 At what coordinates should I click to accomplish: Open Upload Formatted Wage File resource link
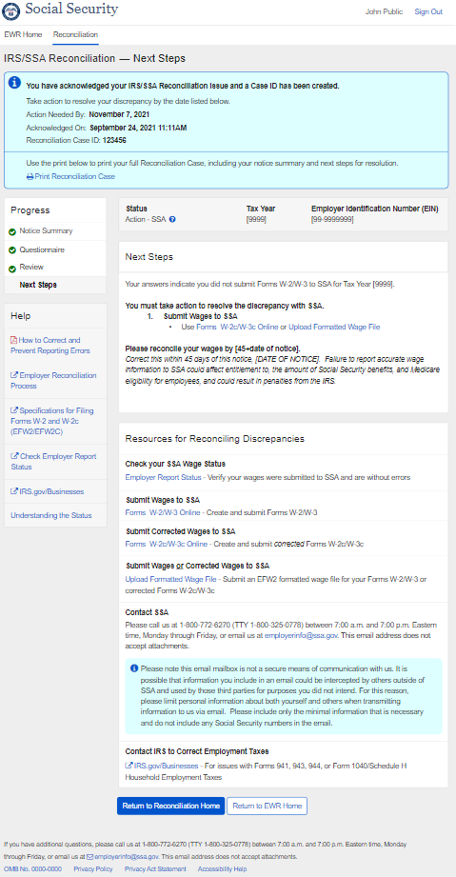[x=171, y=579]
